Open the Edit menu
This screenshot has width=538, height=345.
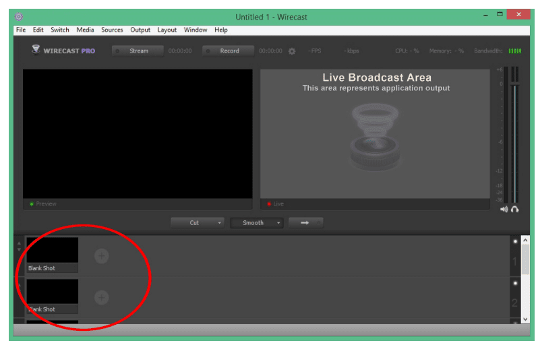coord(38,30)
